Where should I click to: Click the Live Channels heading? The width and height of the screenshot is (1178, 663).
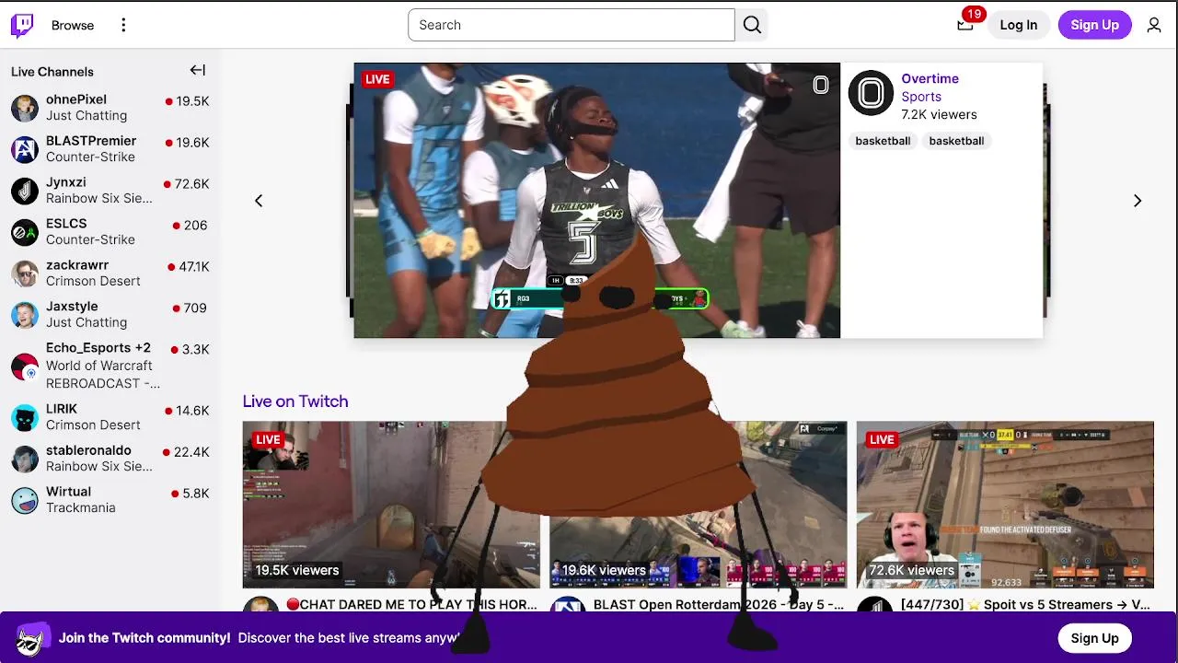[x=52, y=72]
